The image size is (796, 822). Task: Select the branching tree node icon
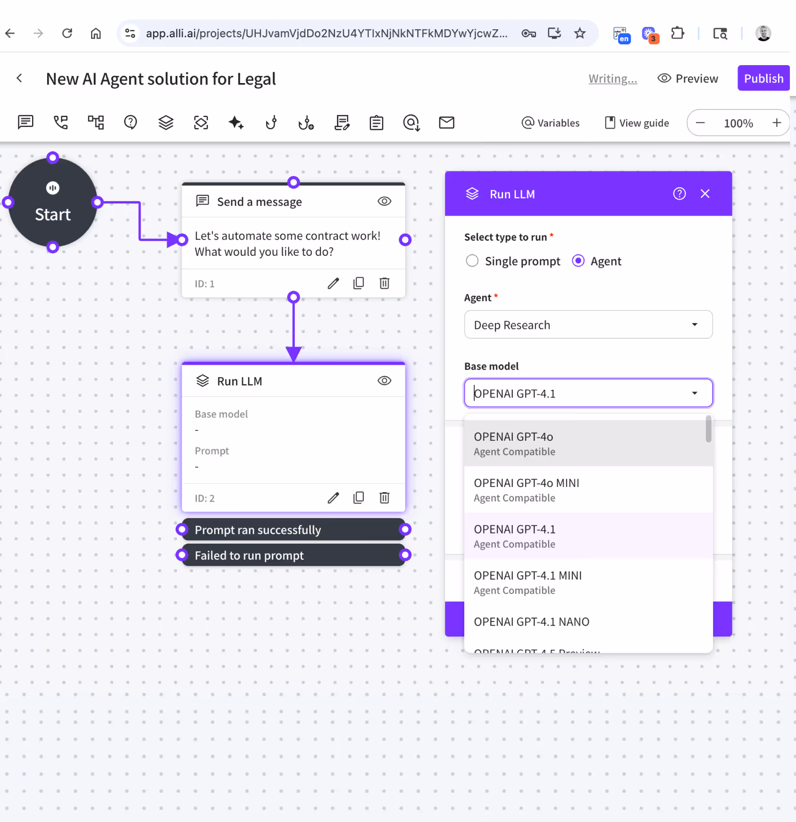tap(96, 123)
